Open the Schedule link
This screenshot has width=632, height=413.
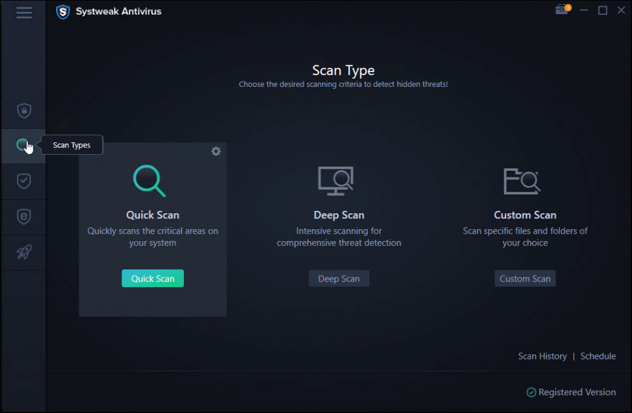pos(597,356)
